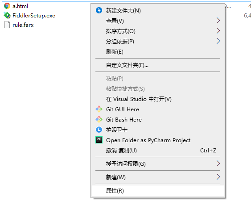Expand the 授予访问权限(G) submenu arrow
This screenshot has height=202, width=251.
click(x=218, y=164)
